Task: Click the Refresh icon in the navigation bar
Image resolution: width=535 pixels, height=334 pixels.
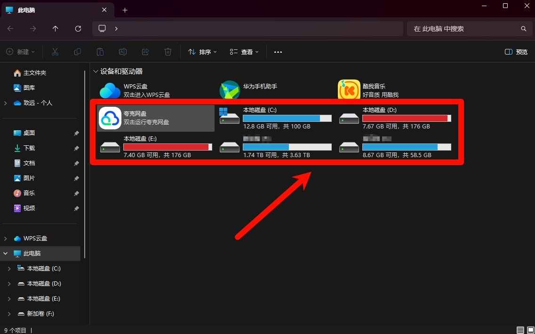Action: pos(78,29)
